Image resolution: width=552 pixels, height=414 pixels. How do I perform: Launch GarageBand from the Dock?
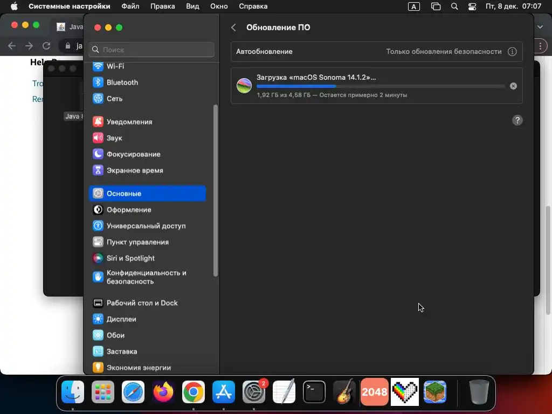click(x=344, y=392)
